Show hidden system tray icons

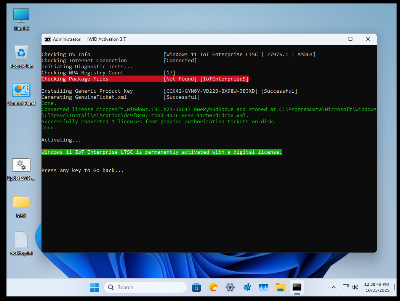point(333,288)
